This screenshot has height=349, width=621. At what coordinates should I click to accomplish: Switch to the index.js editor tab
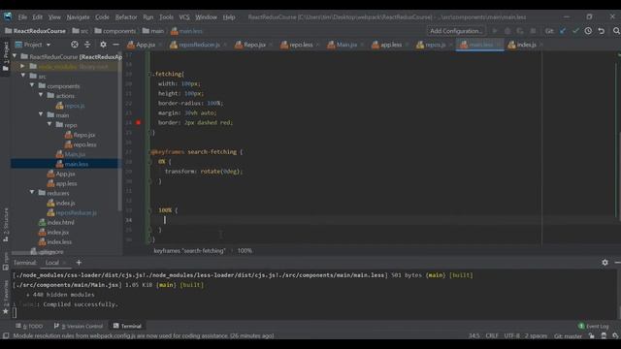526,45
